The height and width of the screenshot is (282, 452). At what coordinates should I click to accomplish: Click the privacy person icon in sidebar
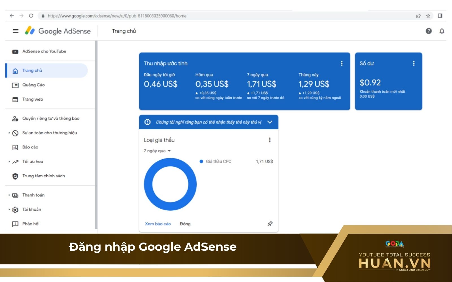[x=15, y=119]
